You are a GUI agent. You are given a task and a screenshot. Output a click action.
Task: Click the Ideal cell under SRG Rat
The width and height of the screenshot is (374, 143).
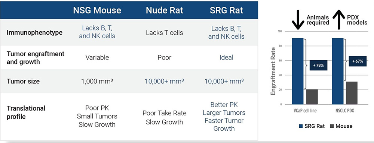coord(226,57)
